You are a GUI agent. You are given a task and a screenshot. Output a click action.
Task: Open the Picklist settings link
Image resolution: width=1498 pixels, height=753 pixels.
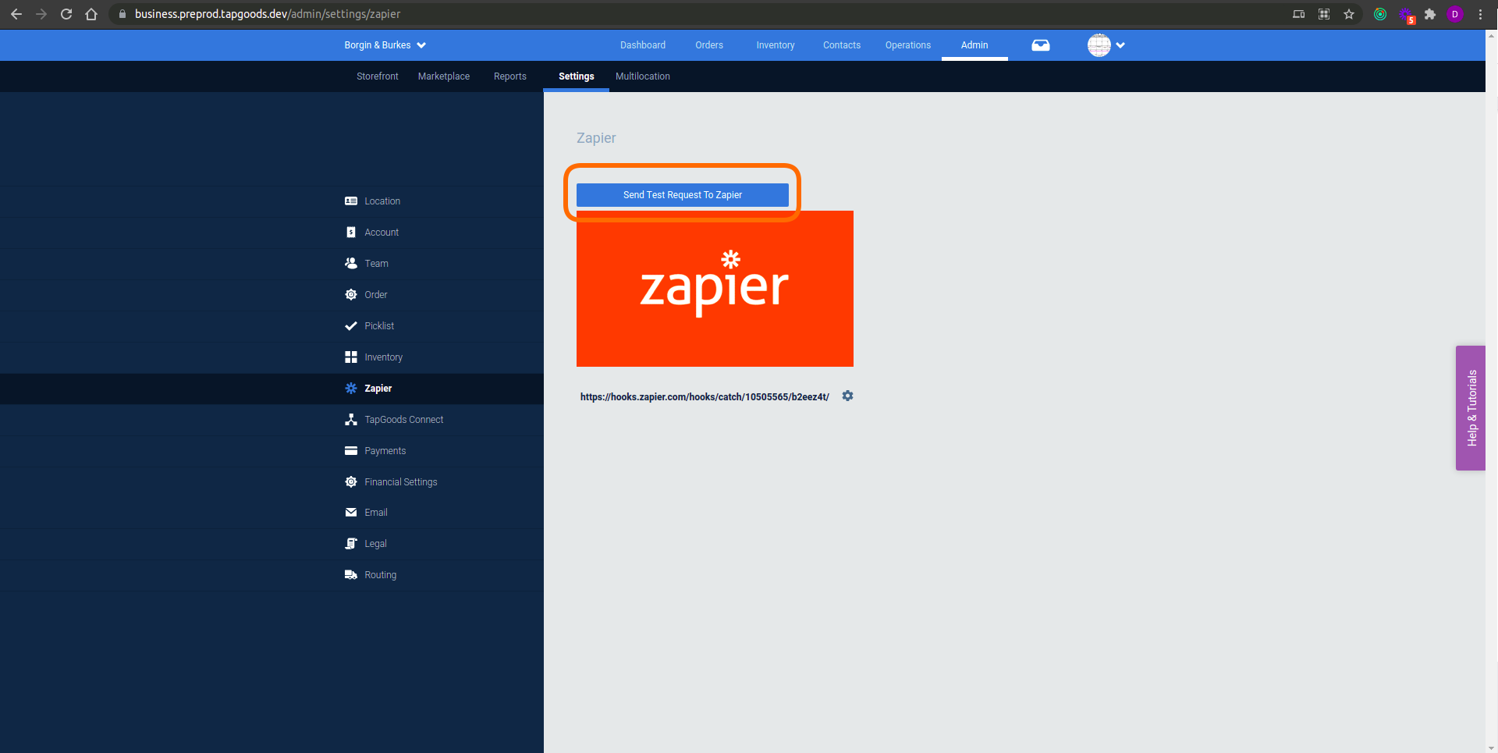click(379, 326)
